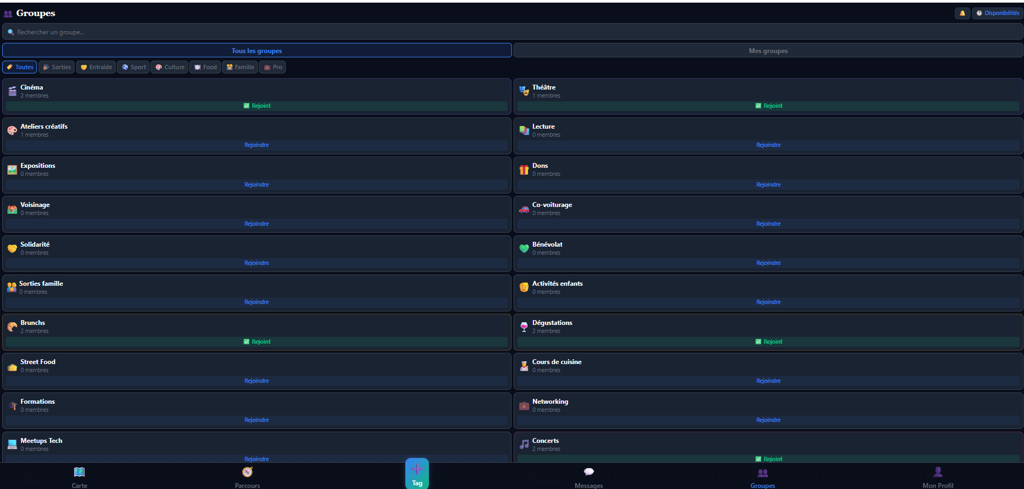1024x489 pixels.
Task: Click the notification bell icon
Action: (x=962, y=13)
